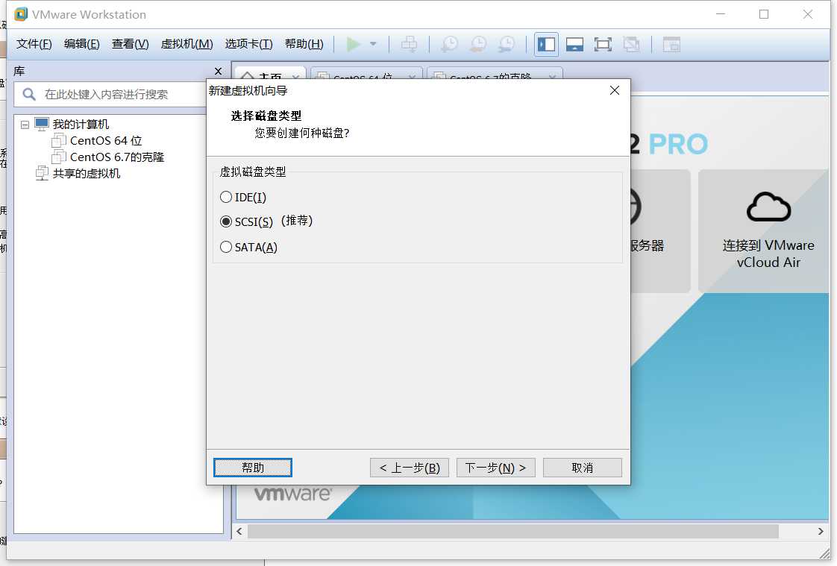Select the IDE(I) disk type radio button
This screenshot has height=566, width=837.
226,197
